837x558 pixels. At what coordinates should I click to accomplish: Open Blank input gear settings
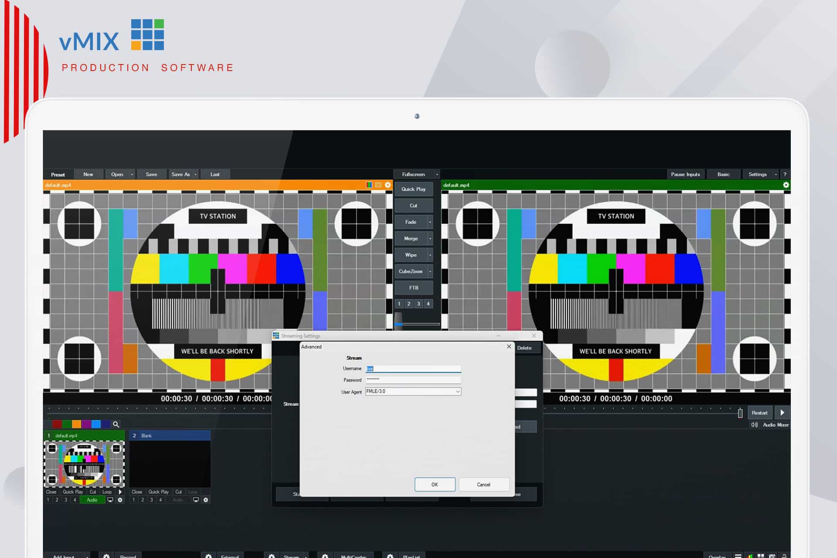pos(206,500)
